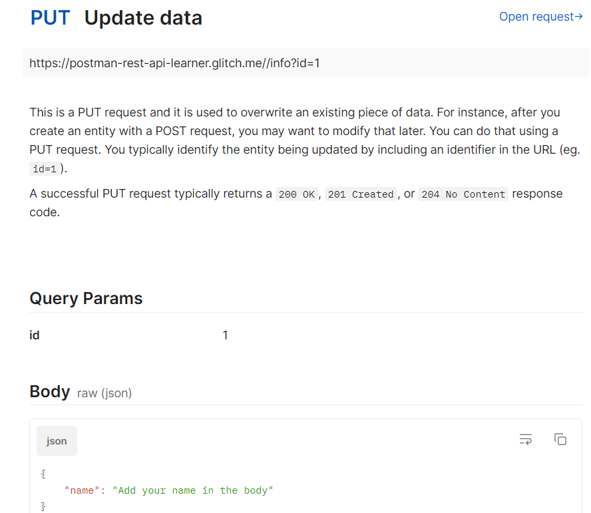Click the opening brace of the JSON body
The height and width of the screenshot is (513, 591).
tap(43, 474)
